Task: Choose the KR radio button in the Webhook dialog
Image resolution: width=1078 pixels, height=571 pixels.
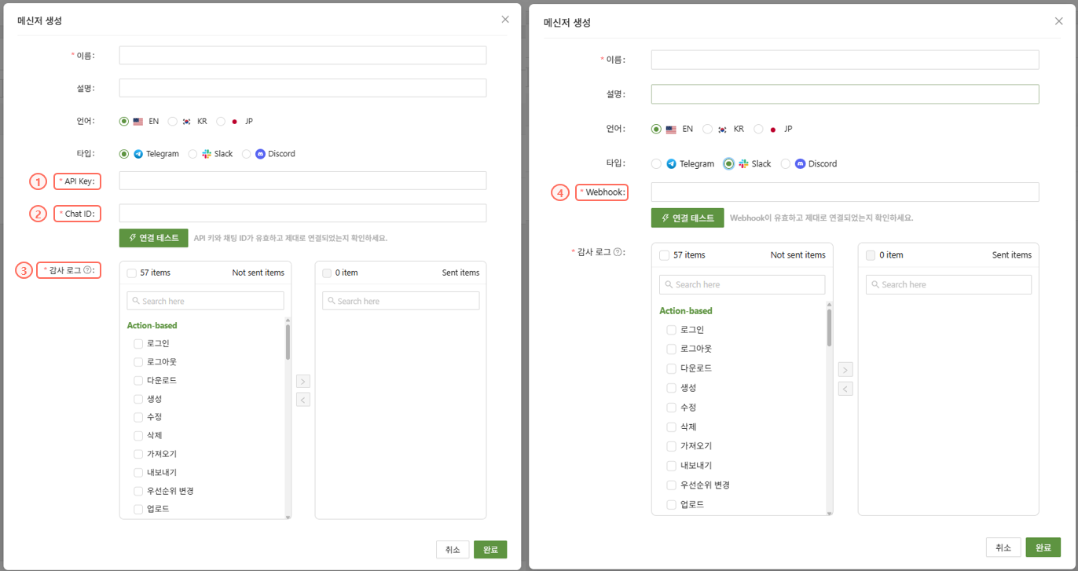Action: pyautogui.click(x=708, y=129)
